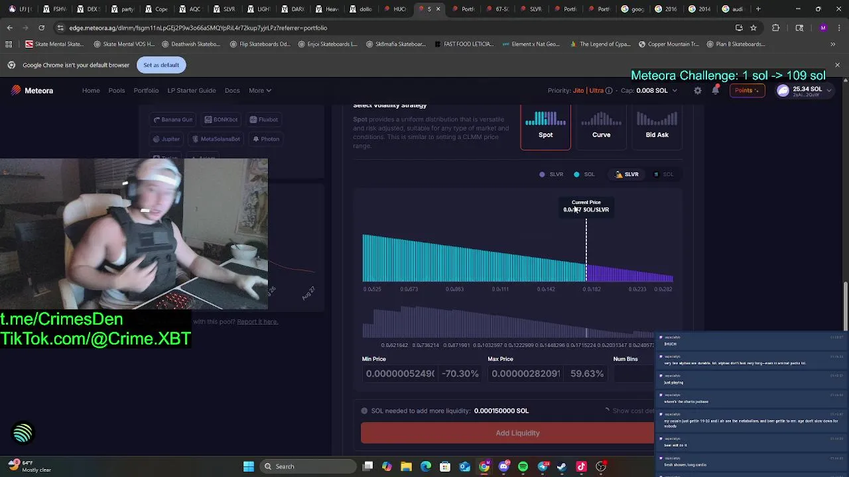Reload the current page
The image size is (849, 477).
click(41, 28)
